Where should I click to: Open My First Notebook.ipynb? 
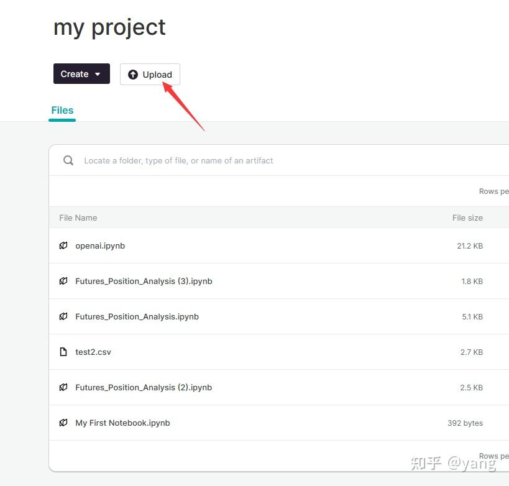coord(122,423)
